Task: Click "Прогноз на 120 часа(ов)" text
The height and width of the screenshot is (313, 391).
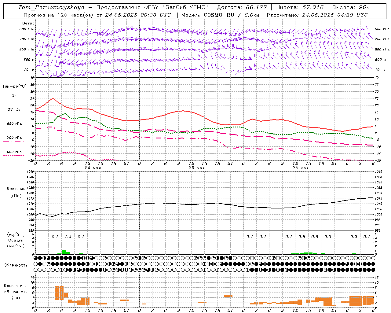Action: point(59,15)
